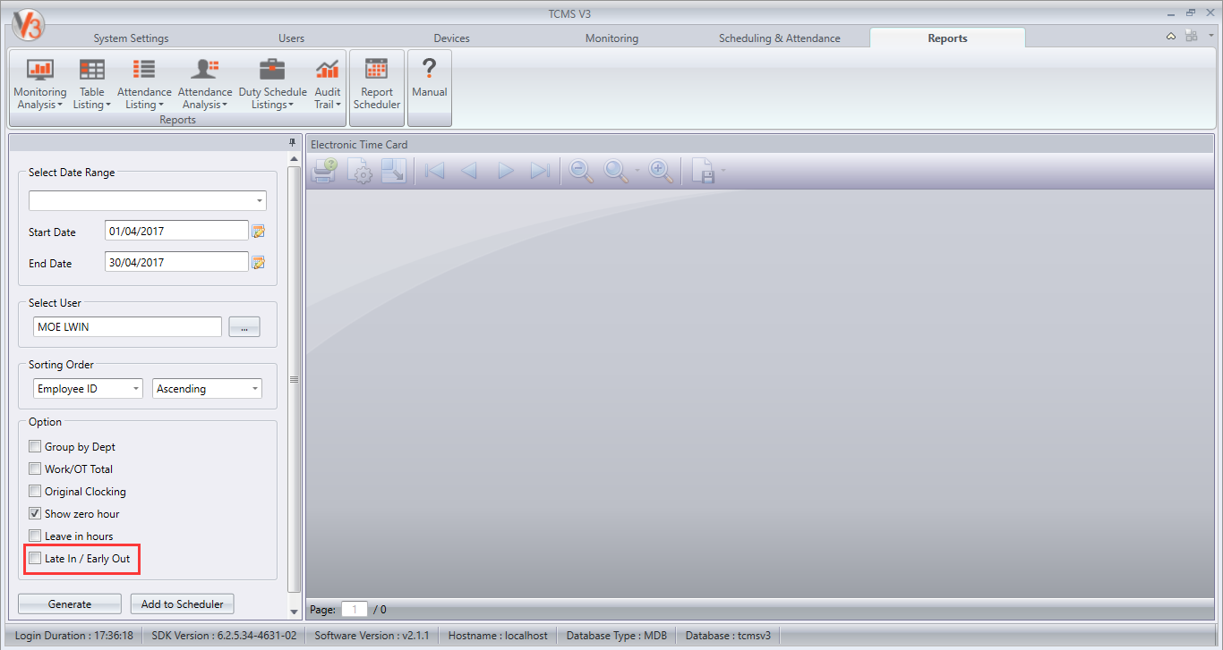Click the End Date field

(176, 263)
